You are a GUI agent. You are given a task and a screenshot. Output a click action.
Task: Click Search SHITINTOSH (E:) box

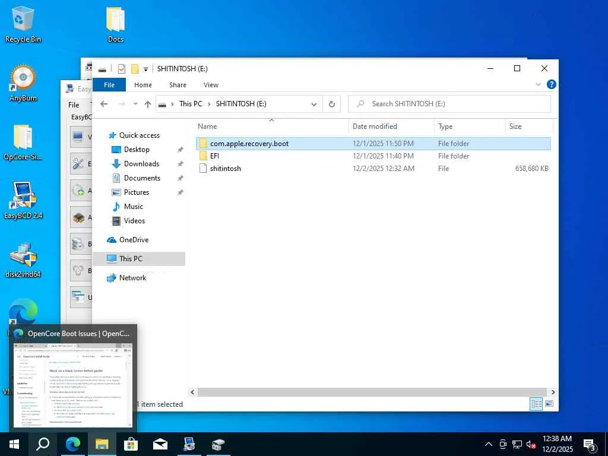(449, 104)
